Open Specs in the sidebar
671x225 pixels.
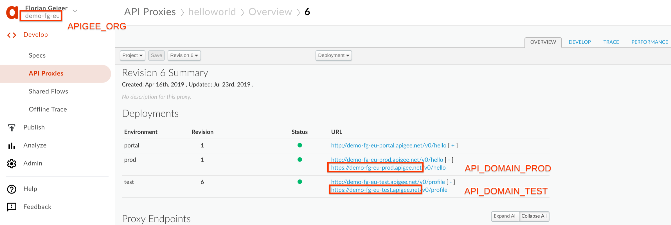(37, 55)
